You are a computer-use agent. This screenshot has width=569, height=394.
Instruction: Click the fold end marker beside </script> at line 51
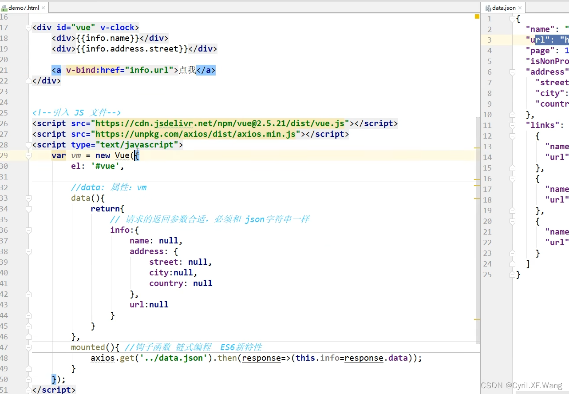point(28,390)
